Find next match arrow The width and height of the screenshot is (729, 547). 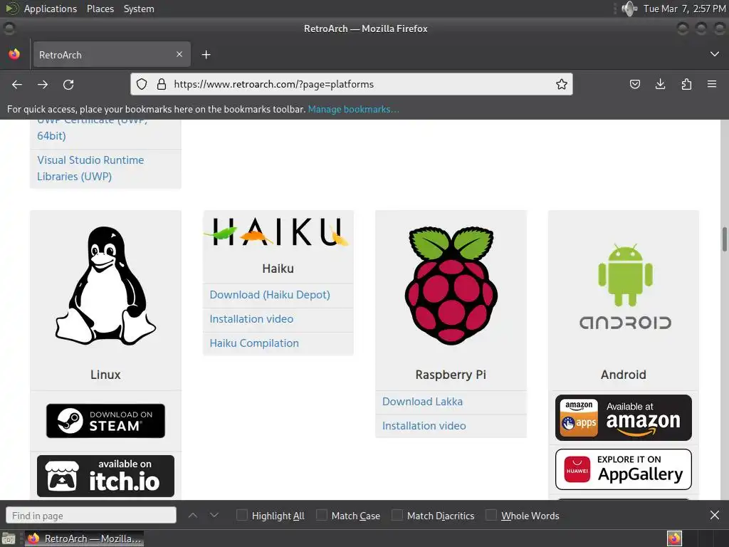tap(214, 516)
